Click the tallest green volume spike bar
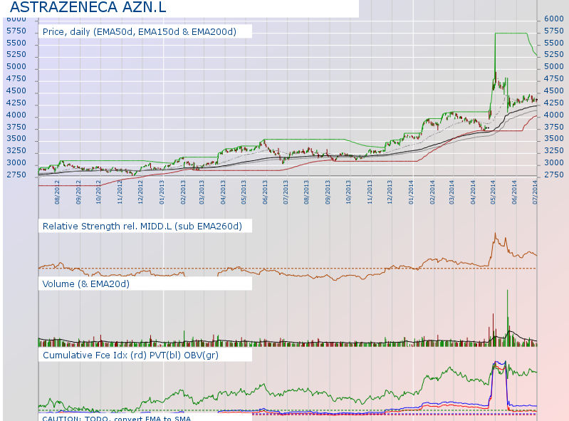 (x=507, y=318)
